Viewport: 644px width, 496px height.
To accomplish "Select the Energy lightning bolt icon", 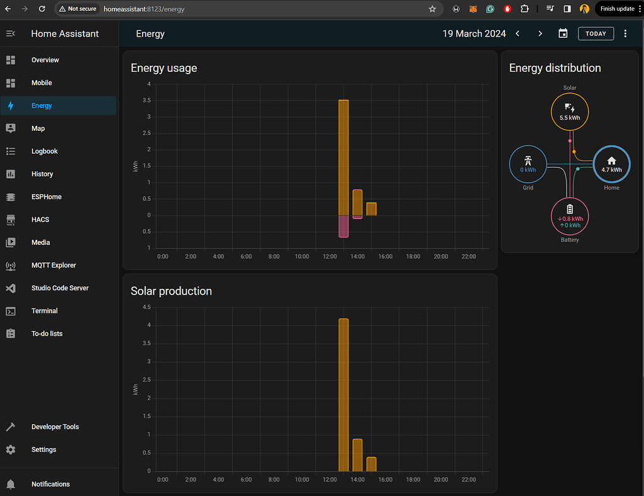I will (11, 106).
